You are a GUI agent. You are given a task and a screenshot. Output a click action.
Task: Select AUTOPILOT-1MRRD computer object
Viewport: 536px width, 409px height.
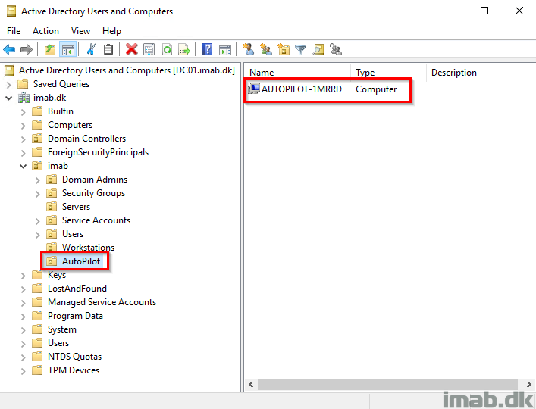click(x=301, y=89)
